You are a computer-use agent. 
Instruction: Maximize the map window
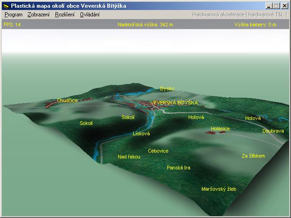[276, 6]
